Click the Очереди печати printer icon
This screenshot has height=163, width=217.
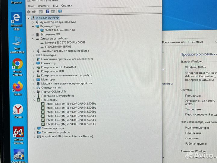pyautogui.click(x=38, y=88)
